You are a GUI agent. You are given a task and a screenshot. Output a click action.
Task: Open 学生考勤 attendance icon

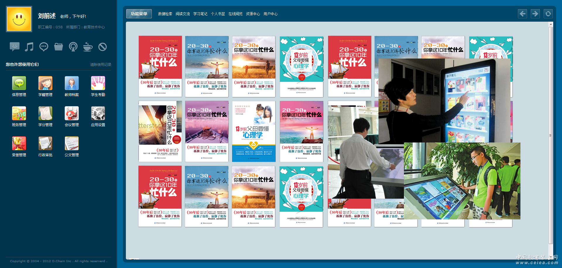(x=98, y=83)
